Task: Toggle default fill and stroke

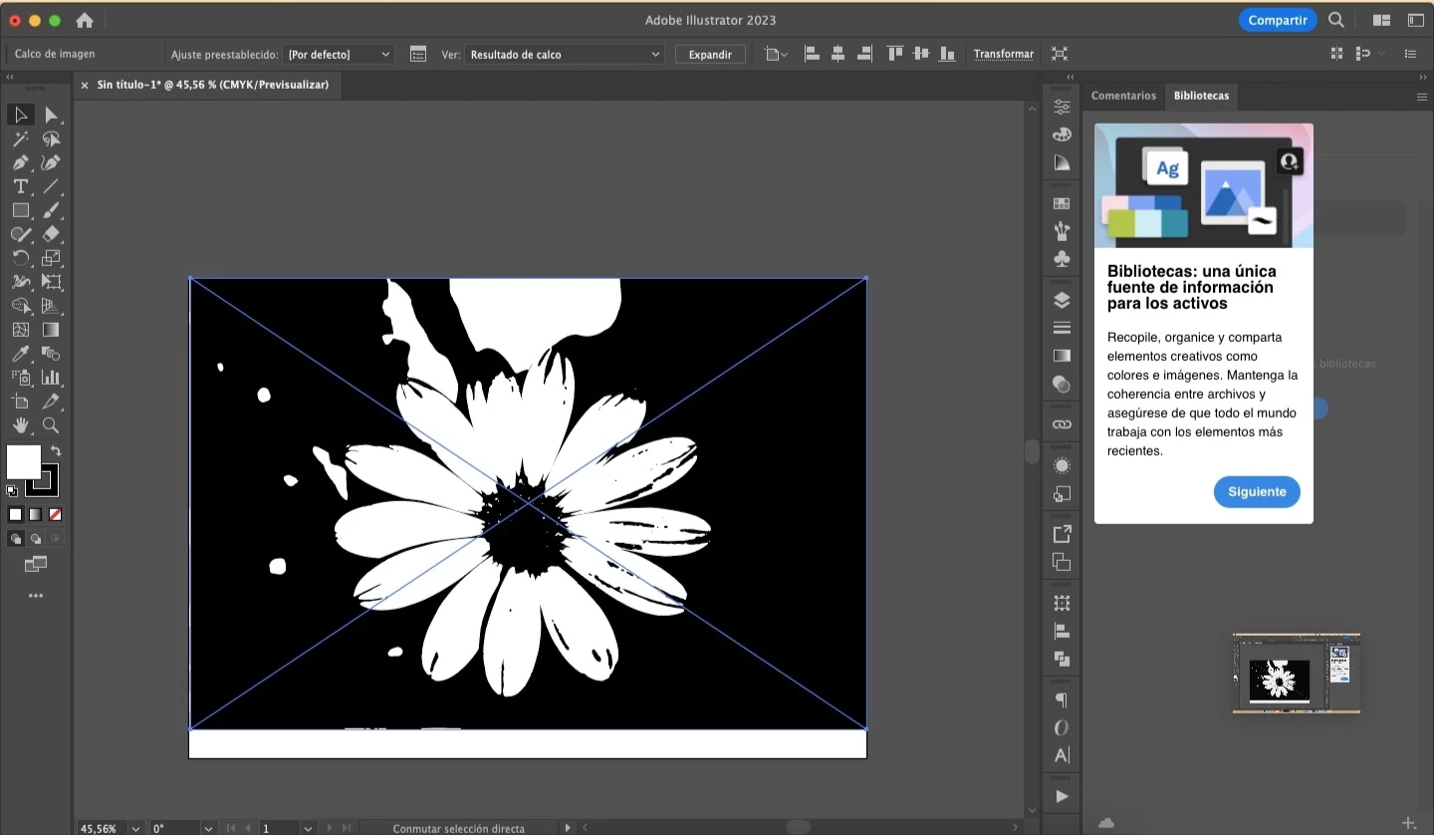Action: click(x=12, y=491)
